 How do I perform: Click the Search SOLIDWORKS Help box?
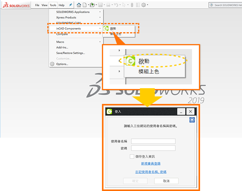[225, 5]
